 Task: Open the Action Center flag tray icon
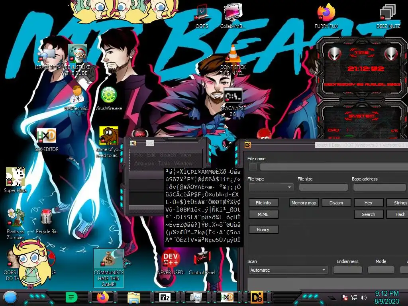coord(345,297)
